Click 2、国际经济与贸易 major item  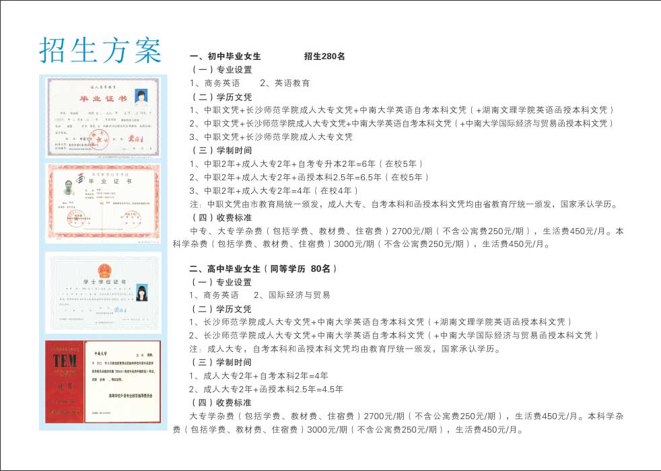[291, 295]
